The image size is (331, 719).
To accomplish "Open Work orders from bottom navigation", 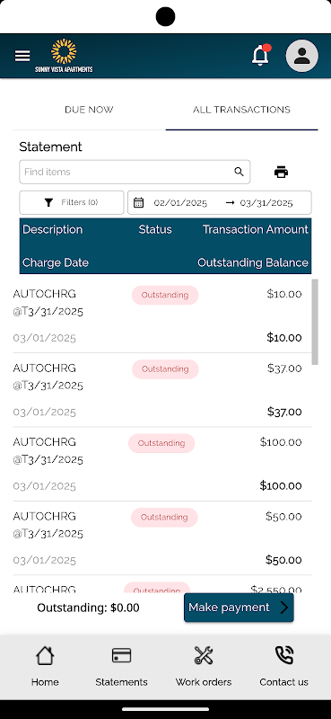I will (204, 666).
